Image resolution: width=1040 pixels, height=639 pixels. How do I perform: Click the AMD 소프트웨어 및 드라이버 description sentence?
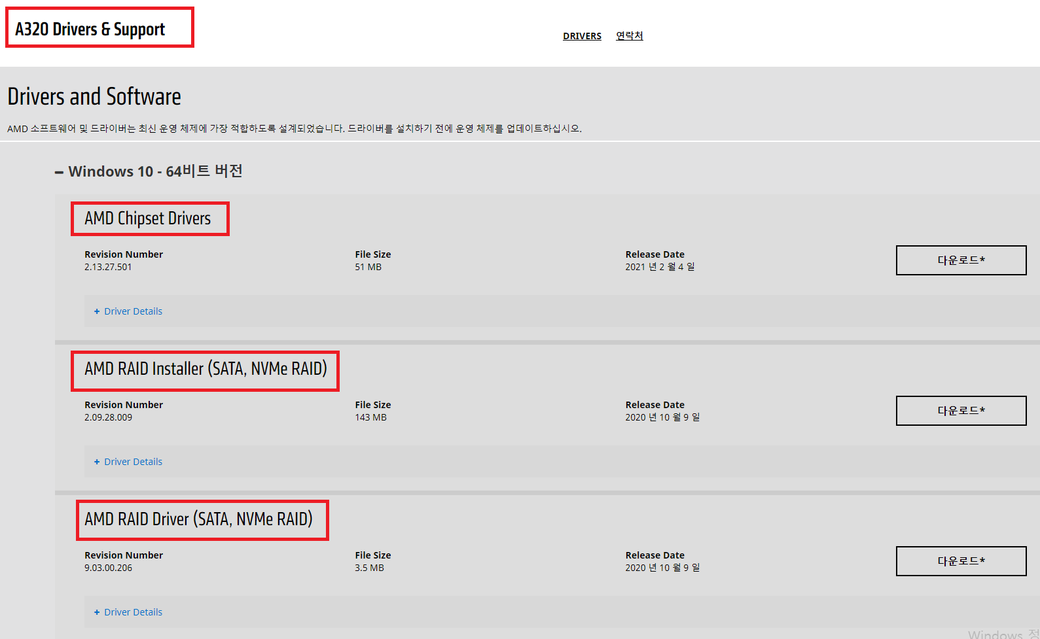(295, 129)
